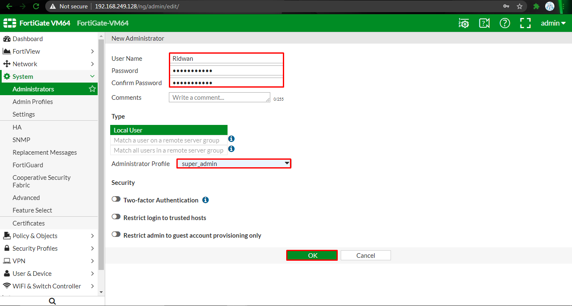Open the video tutorials icon
572x306 pixels.
point(484,23)
